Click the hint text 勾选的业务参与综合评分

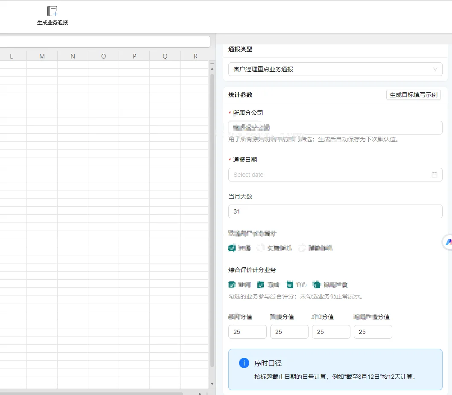tap(261, 296)
